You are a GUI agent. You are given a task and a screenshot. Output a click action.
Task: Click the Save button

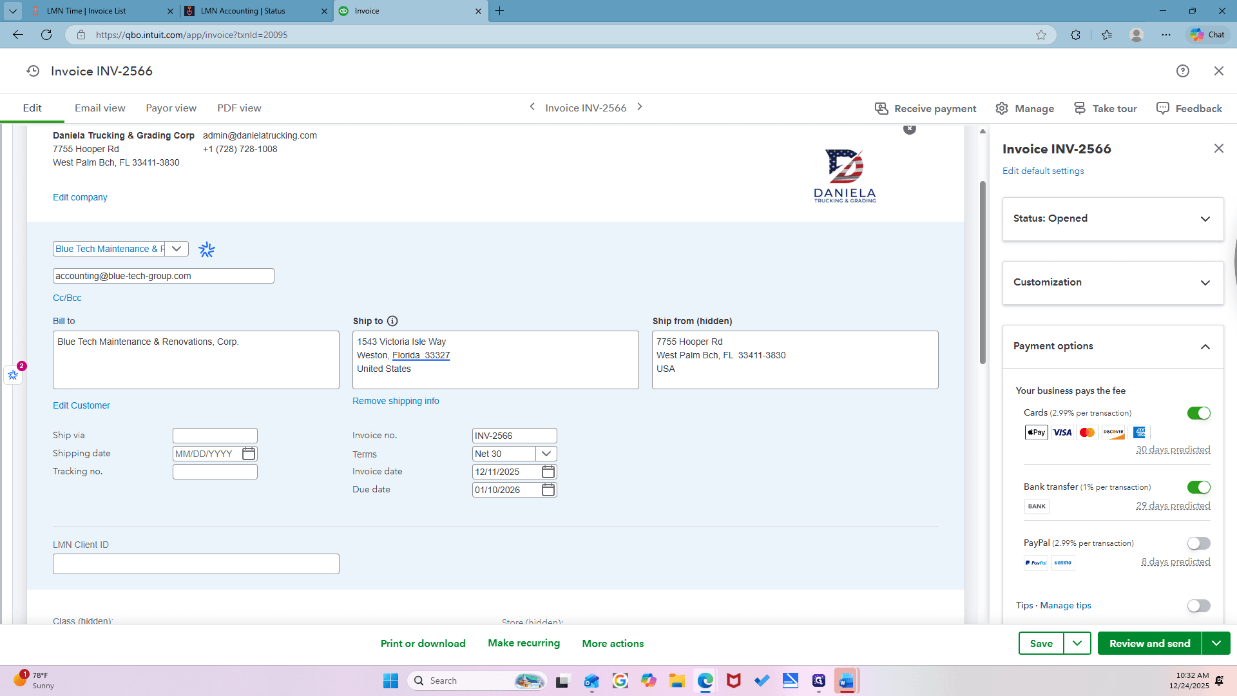coord(1041,643)
